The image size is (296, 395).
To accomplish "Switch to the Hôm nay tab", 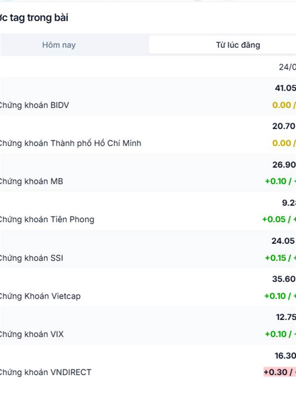I will (x=59, y=45).
